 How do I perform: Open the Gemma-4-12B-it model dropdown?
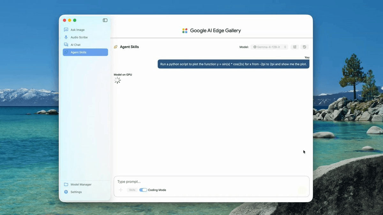pos(269,47)
